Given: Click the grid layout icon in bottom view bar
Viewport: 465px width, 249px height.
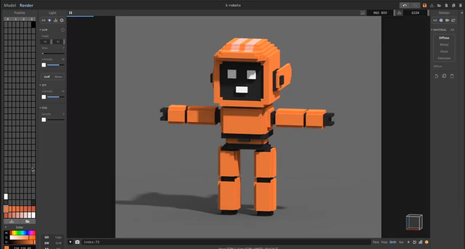Looking at the screenshot, I should pos(421,242).
